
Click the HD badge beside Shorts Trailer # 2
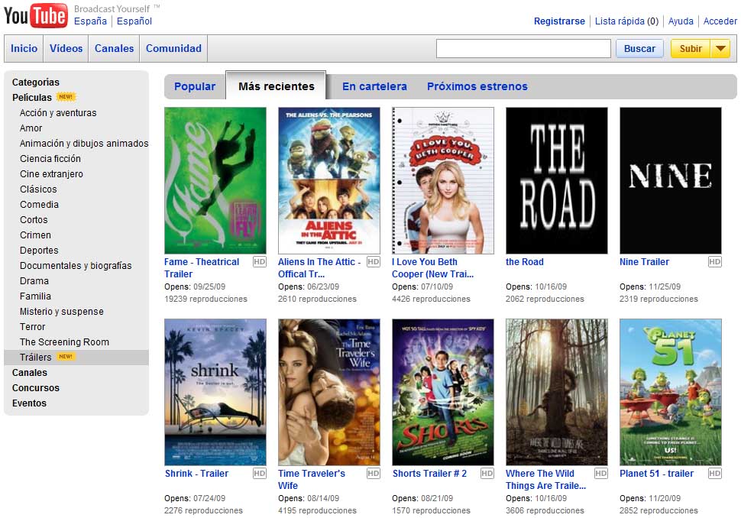(487, 474)
